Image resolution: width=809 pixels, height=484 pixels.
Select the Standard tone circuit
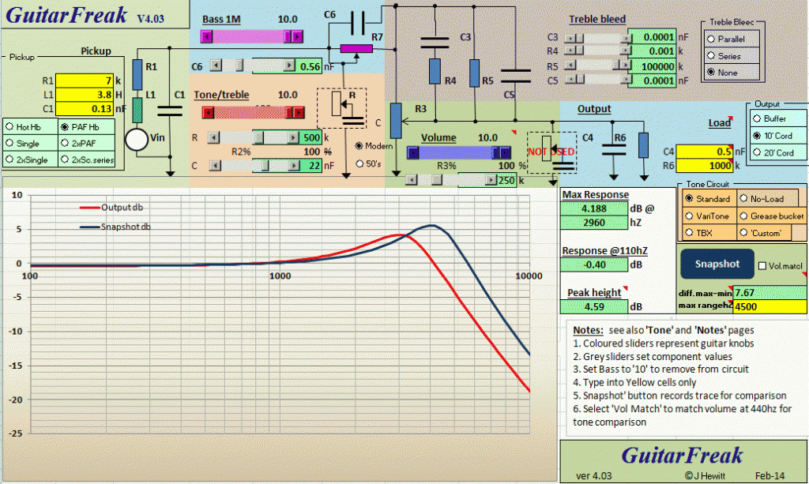[689, 198]
